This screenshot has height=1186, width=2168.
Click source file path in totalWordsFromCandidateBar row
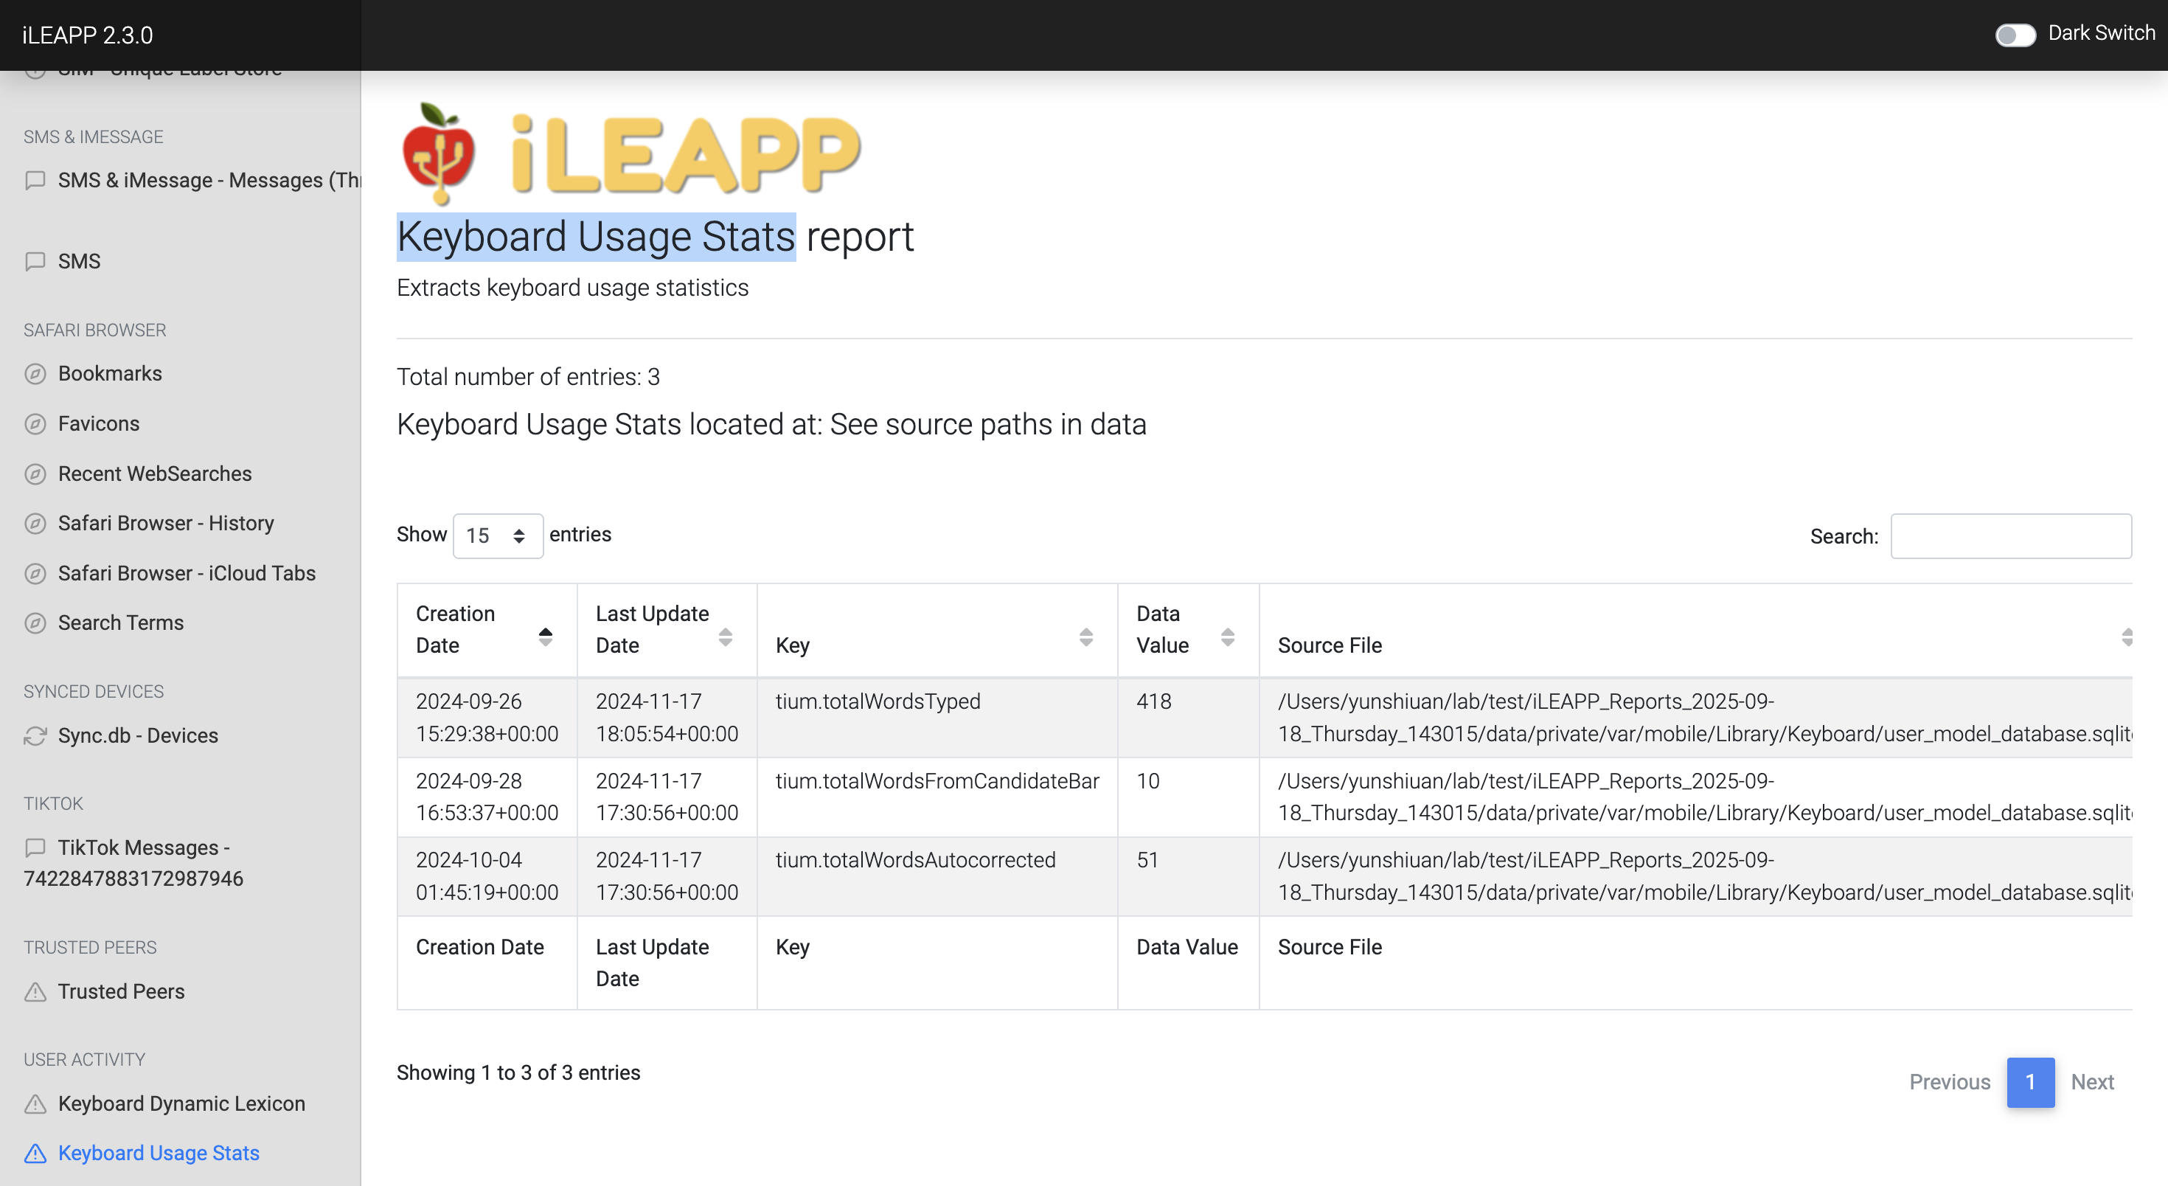(1696, 797)
